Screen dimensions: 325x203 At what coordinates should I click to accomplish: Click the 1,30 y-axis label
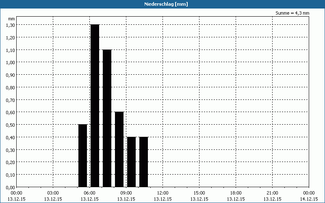pos(11,25)
